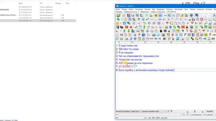Screen dimensions: 216x121
Task: Click the large blue letter A icon
Action: point(214,15)
